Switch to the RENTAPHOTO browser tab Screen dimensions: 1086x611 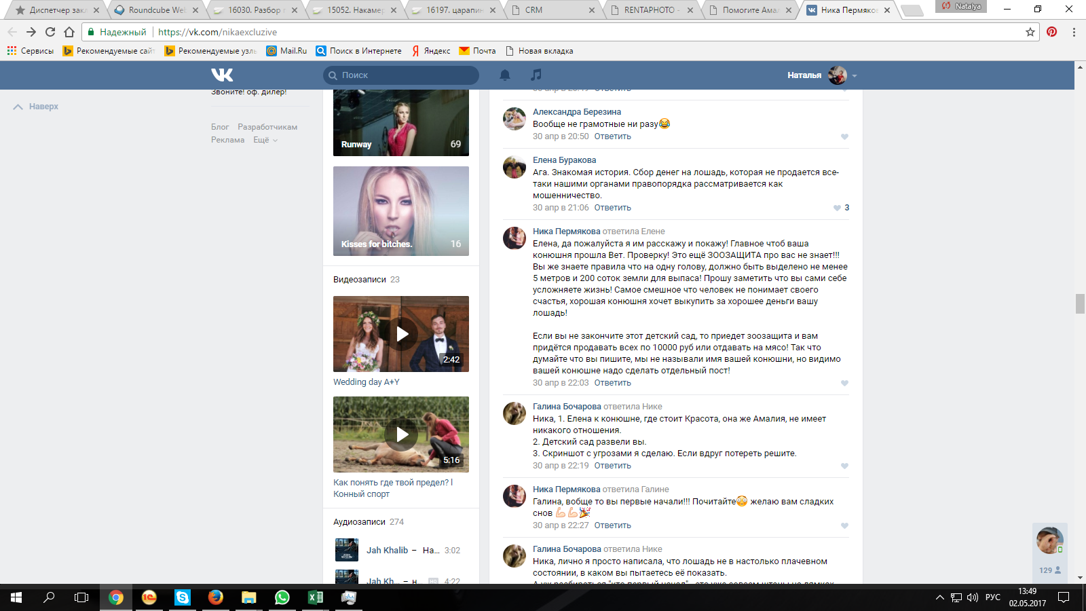[x=649, y=10]
